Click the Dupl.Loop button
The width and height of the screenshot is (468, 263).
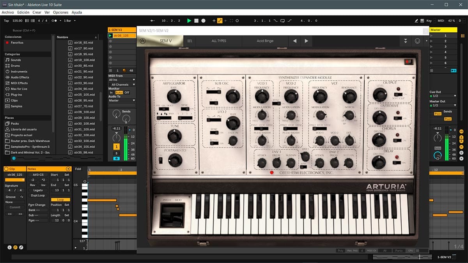38,195
